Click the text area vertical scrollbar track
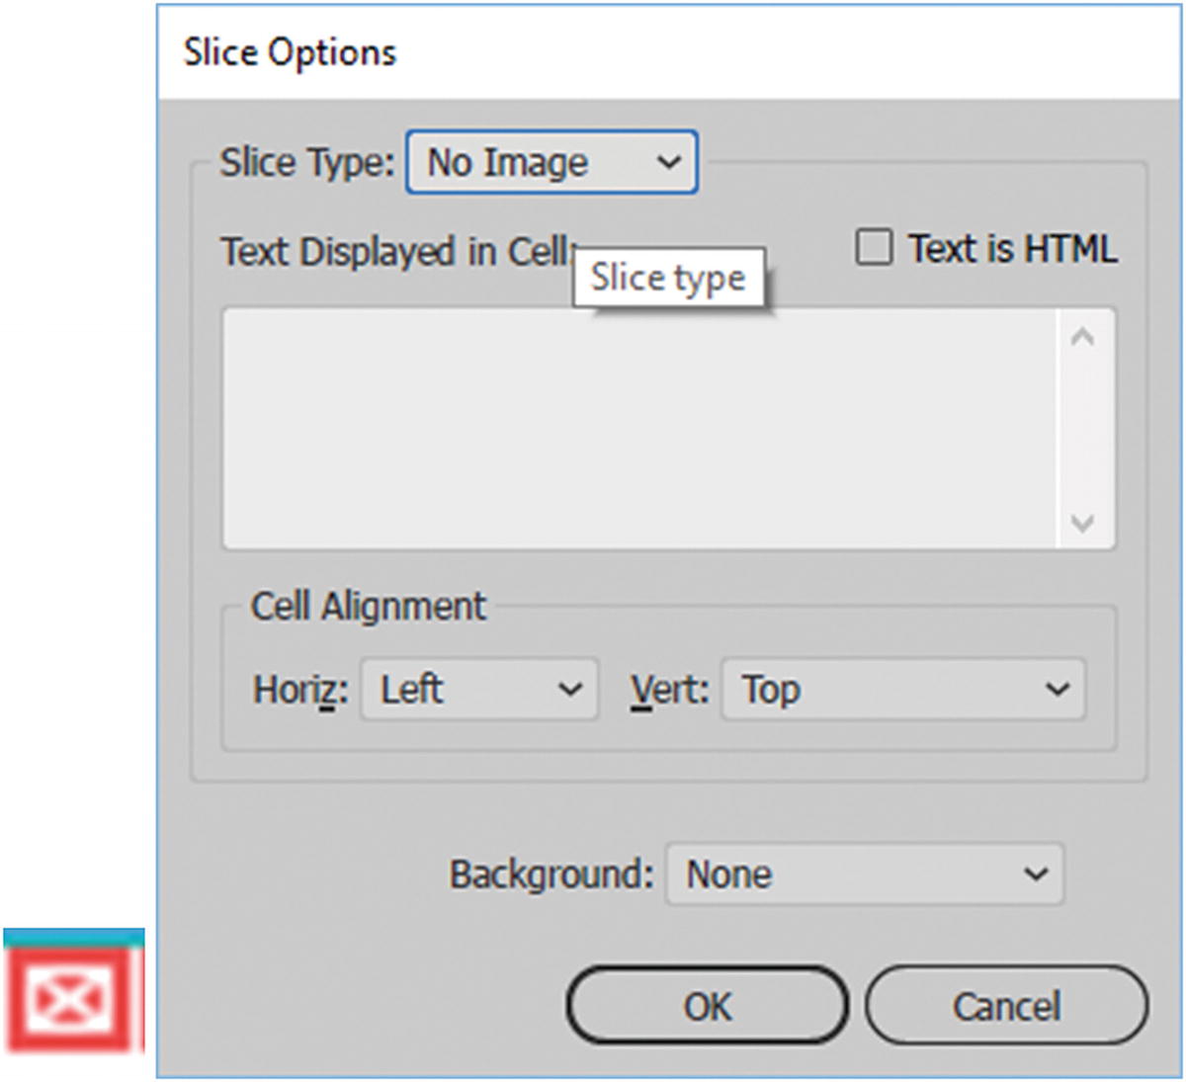This screenshot has width=1186, height=1082. pos(1082,430)
